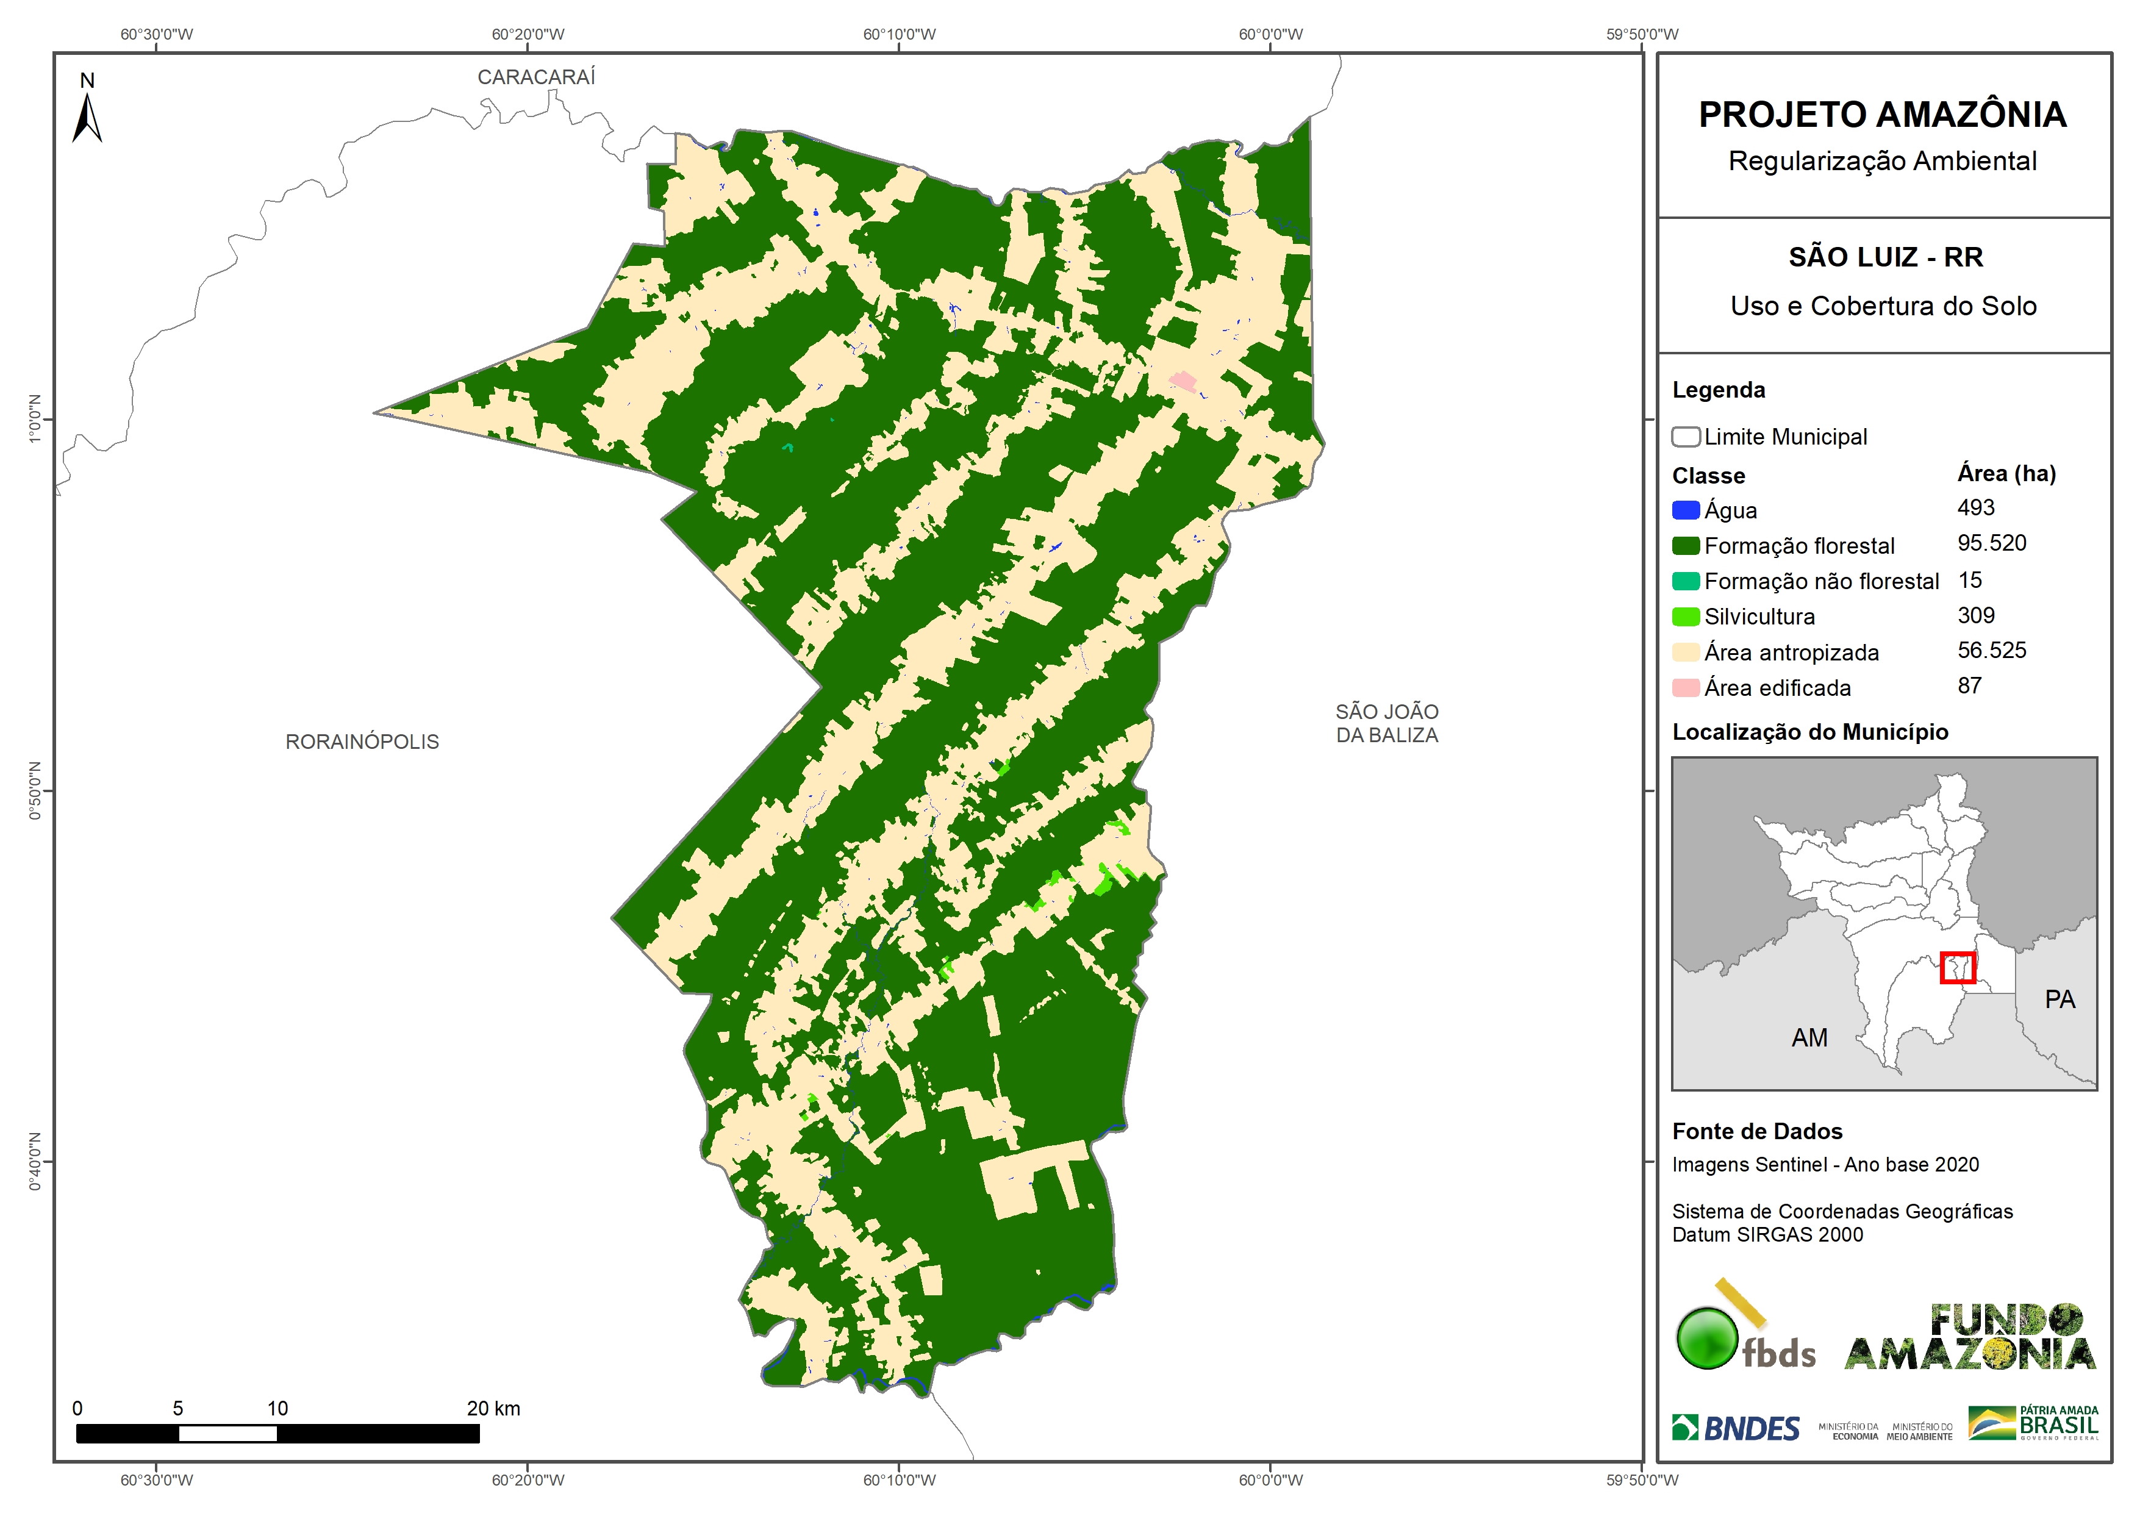Click the blue Água legend swatch
The image size is (2140, 1513).
pos(1685,510)
